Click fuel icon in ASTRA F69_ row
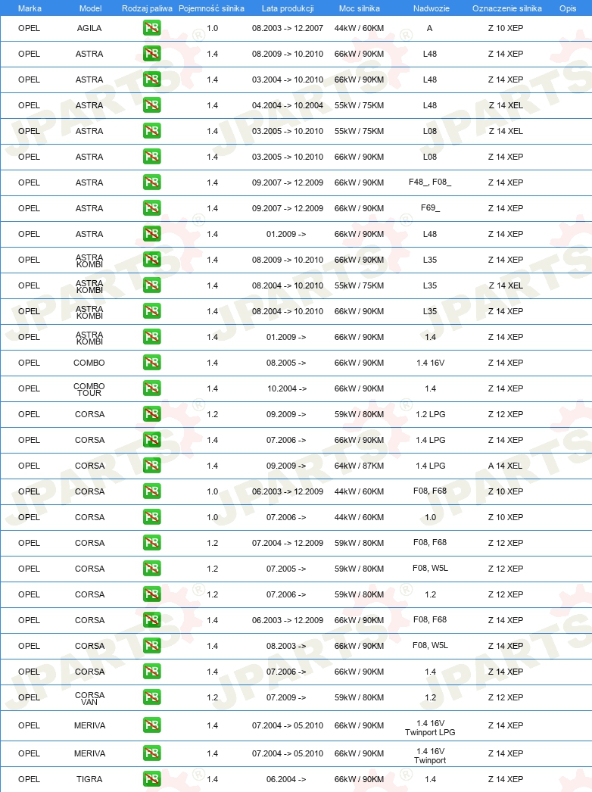Viewport: 592px width, 792px height. click(x=152, y=208)
